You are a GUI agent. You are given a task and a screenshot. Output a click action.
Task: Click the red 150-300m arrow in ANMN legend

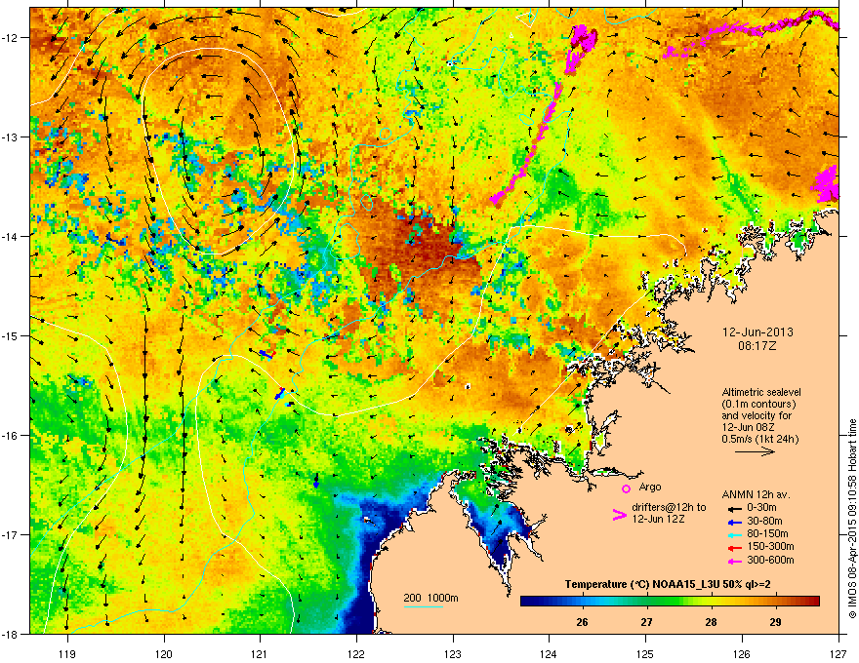click(735, 548)
